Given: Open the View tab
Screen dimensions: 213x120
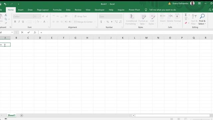Looking at the screenshot, I should coord(88,10).
